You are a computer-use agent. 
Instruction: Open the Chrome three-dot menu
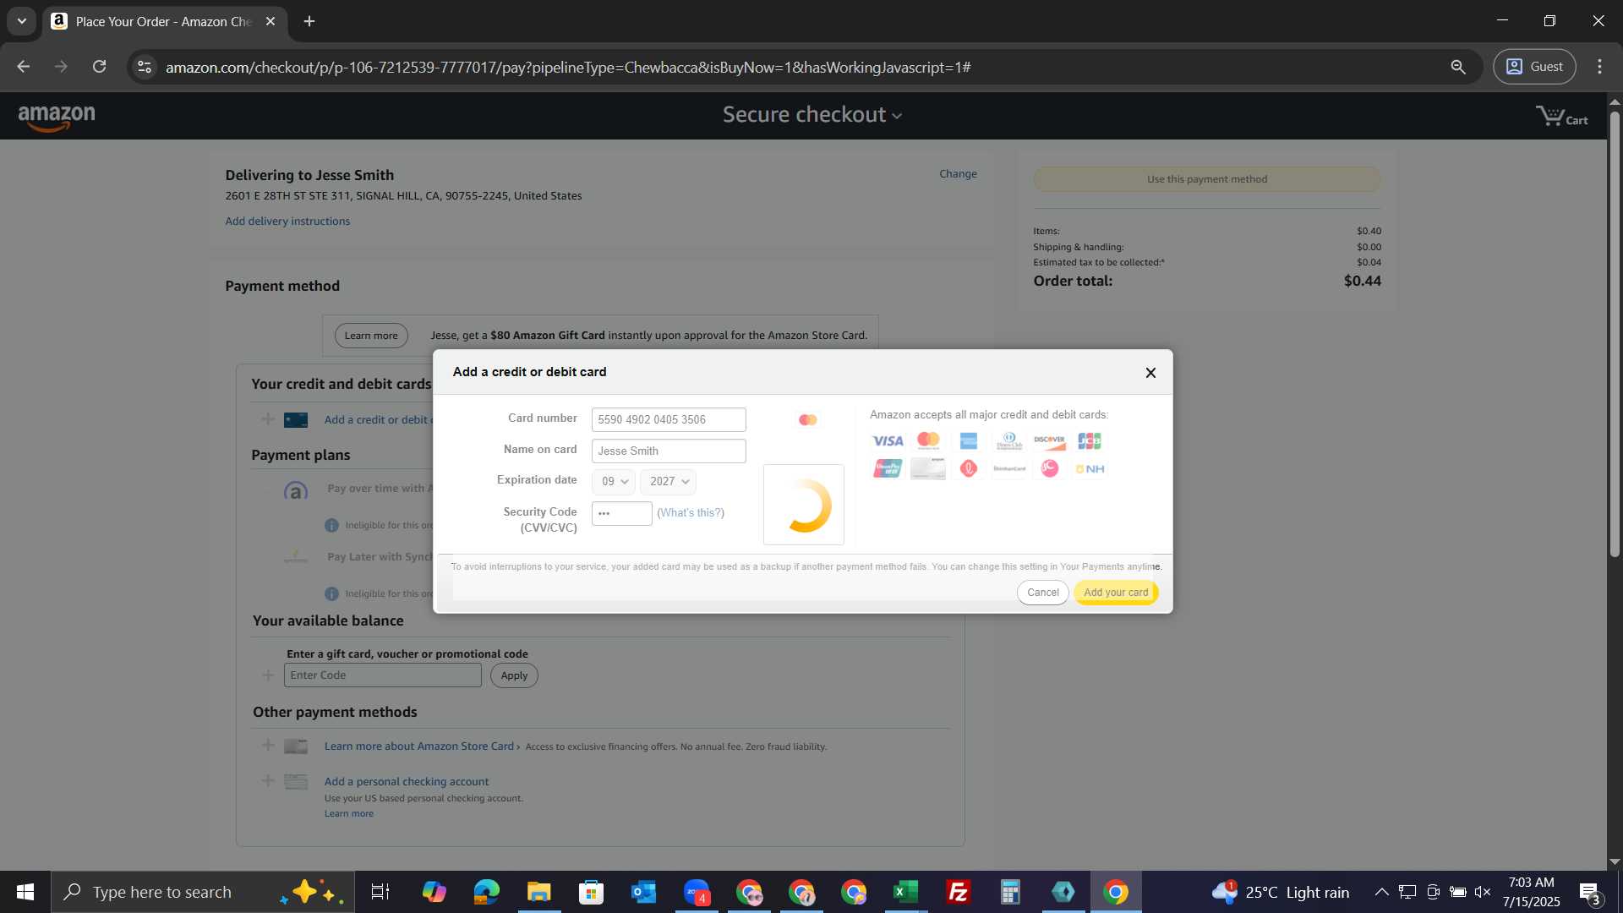(1599, 66)
